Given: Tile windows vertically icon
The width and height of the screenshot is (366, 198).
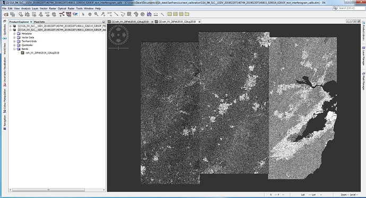Looking at the screenshot, I should tap(175, 14).
